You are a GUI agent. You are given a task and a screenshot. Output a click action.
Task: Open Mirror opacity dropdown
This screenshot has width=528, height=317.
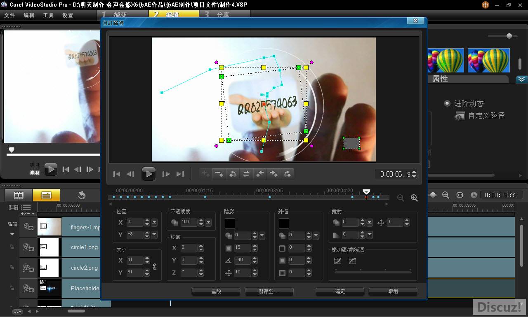click(x=370, y=222)
